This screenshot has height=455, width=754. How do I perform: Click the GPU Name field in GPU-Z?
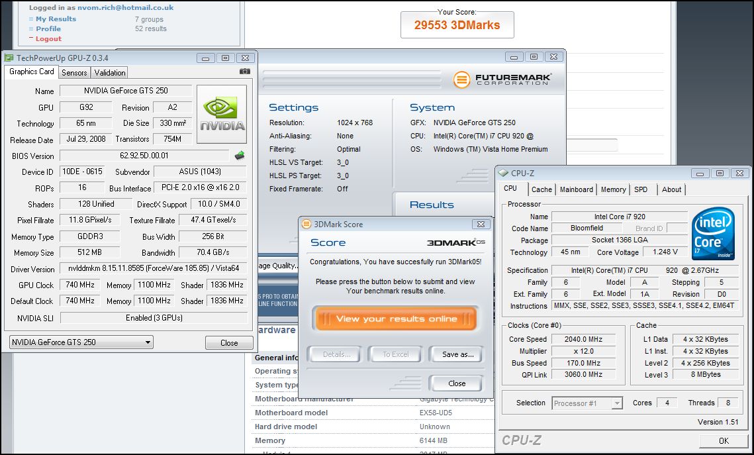click(126, 91)
